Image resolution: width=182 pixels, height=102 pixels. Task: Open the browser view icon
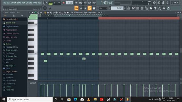[x=146, y=8]
